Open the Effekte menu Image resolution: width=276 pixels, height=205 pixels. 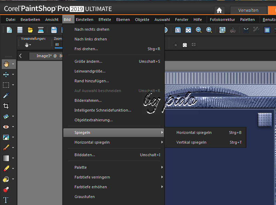point(105,20)
